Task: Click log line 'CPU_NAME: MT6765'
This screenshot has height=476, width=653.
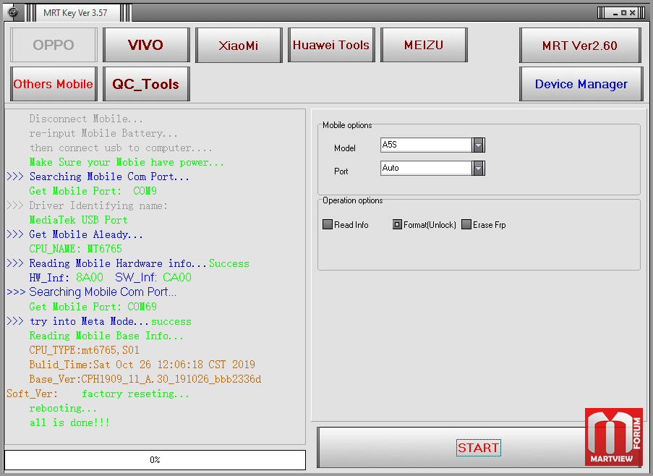Action: pos(75,249)
